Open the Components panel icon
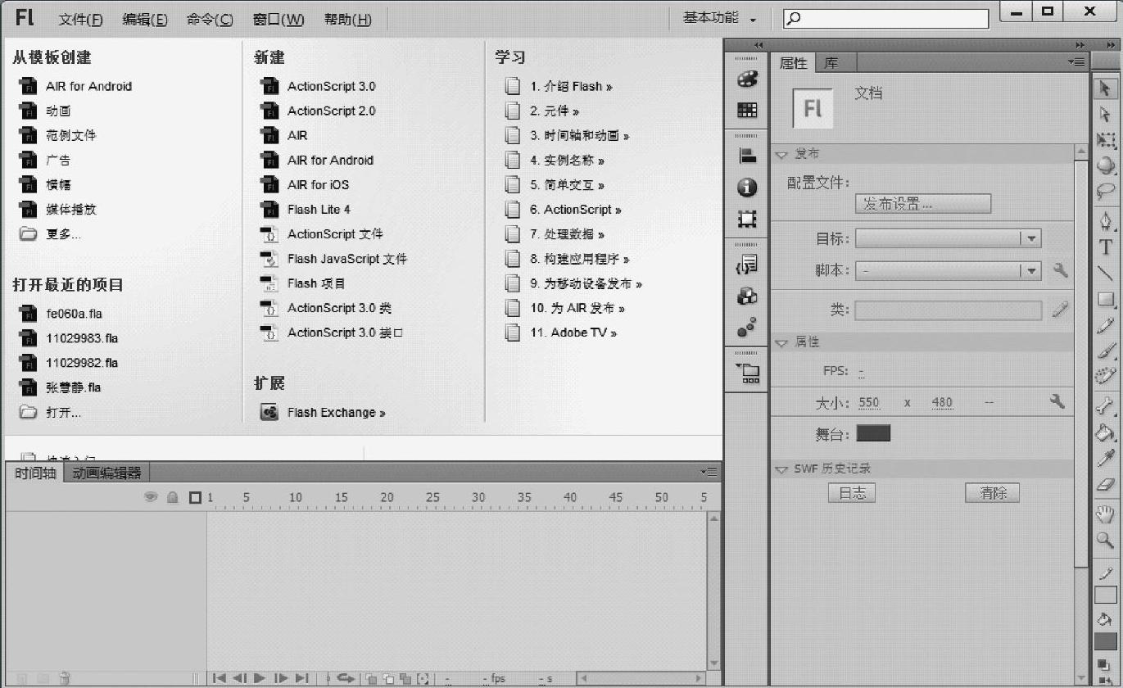 pos(747,296)
